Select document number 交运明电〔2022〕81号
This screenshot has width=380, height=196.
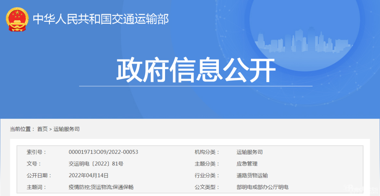tap(96, 164)
